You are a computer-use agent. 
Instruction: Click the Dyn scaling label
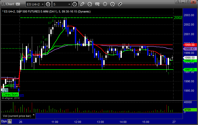[4, 121]
